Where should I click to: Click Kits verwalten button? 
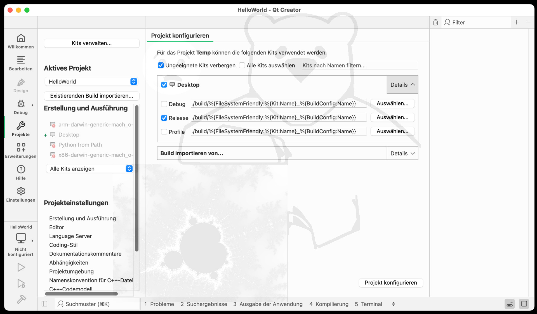tap(92, 43)
